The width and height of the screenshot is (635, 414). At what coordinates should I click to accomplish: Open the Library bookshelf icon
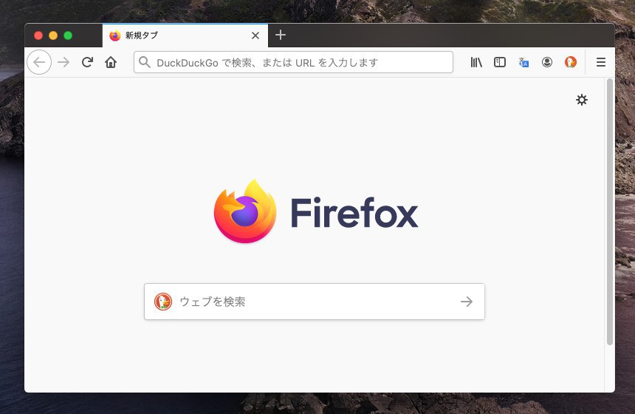point(476,62)
